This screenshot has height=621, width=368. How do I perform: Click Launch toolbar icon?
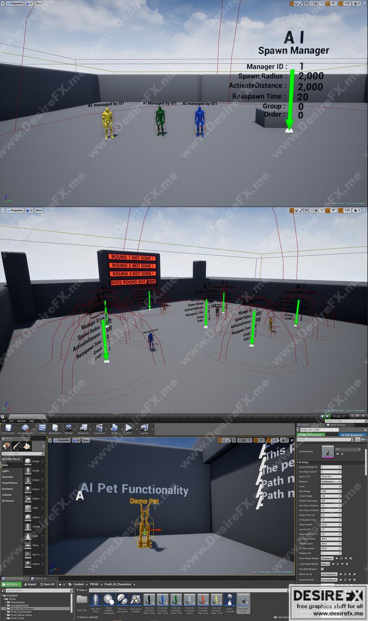pos(144,429)
